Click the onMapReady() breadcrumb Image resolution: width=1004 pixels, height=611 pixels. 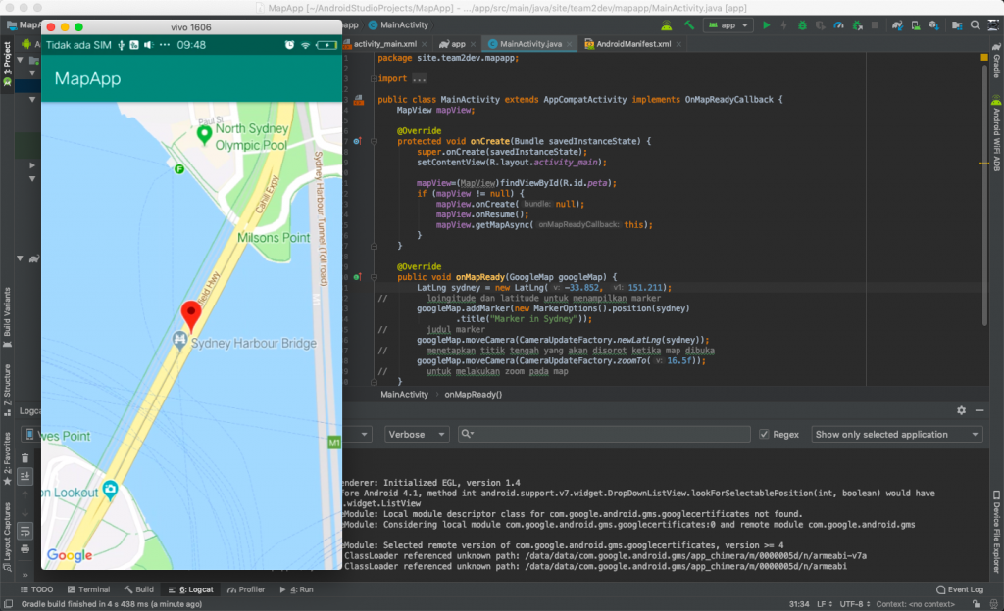point(474,395)
